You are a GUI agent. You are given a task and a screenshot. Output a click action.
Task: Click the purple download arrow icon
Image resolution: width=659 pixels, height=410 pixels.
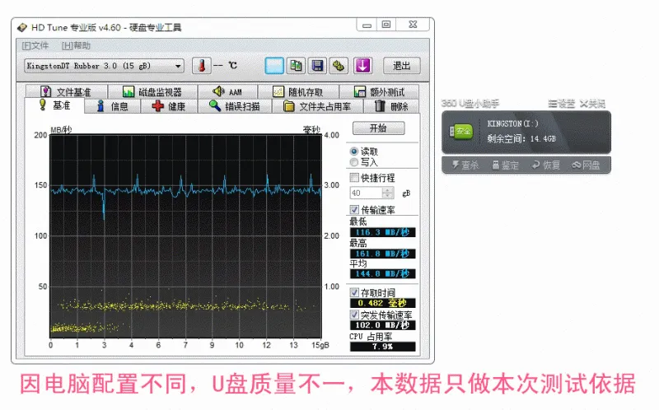362,66
